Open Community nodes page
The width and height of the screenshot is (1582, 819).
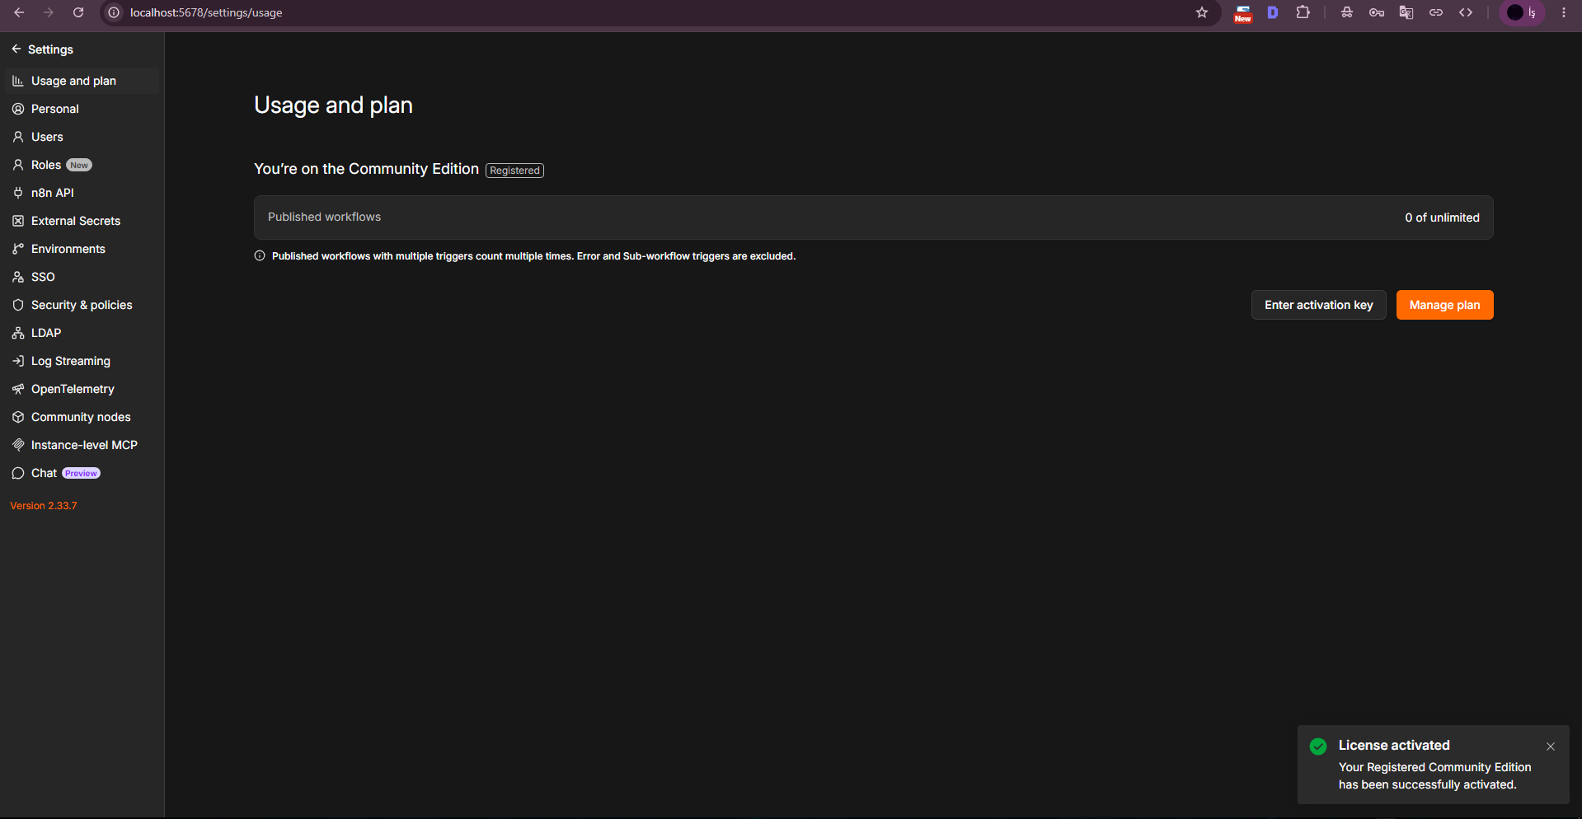click(x=82, y=417)
